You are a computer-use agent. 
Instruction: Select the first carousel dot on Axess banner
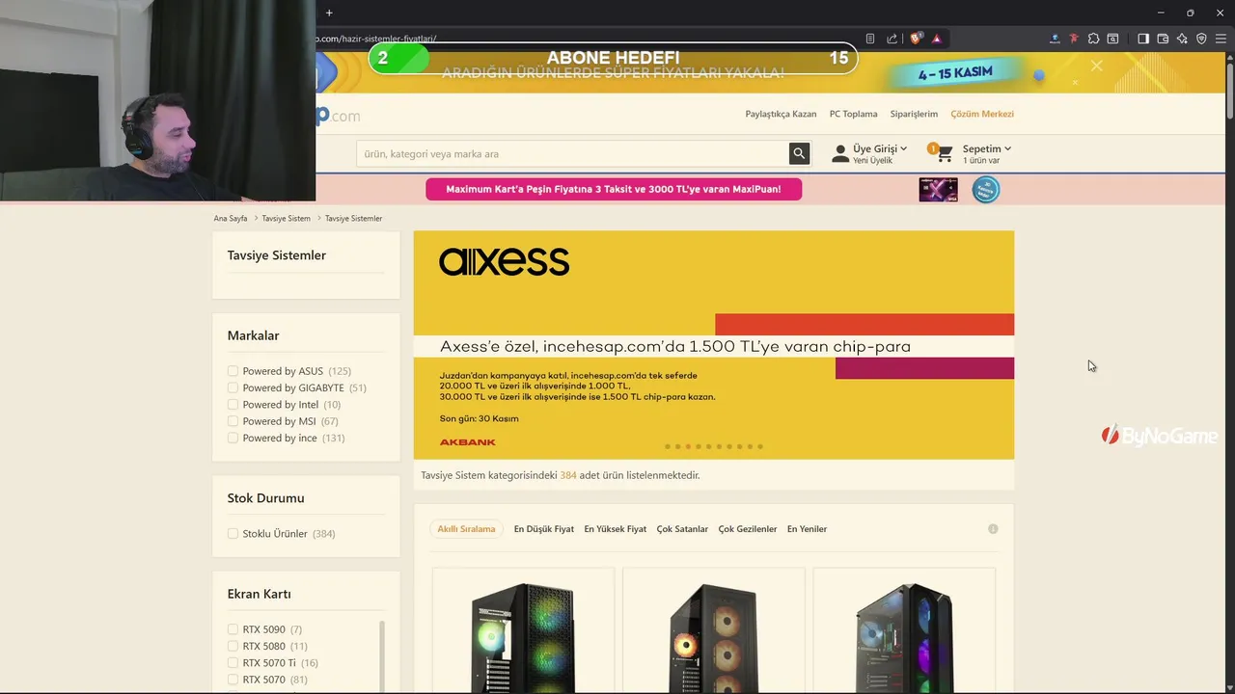(667, 446)
